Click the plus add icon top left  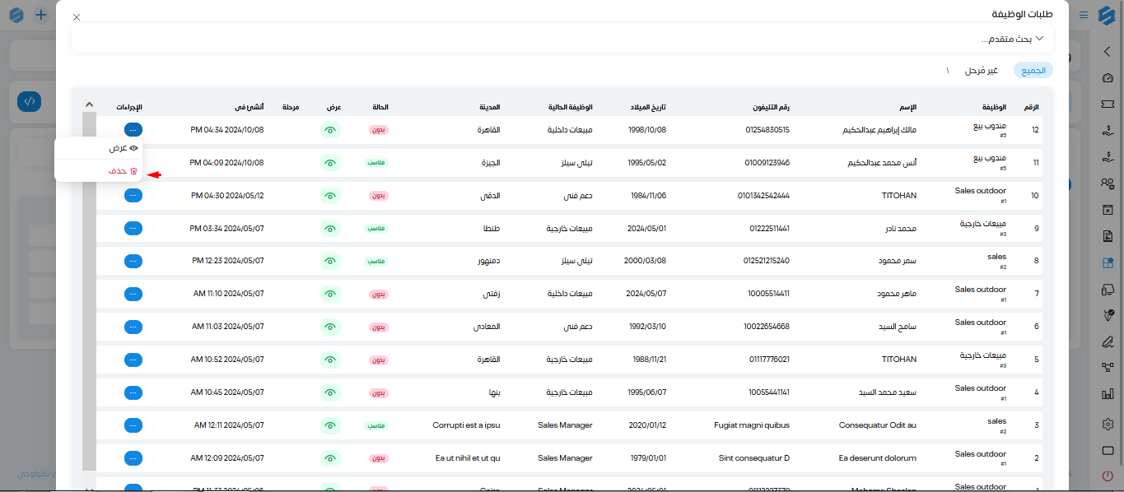40,15
